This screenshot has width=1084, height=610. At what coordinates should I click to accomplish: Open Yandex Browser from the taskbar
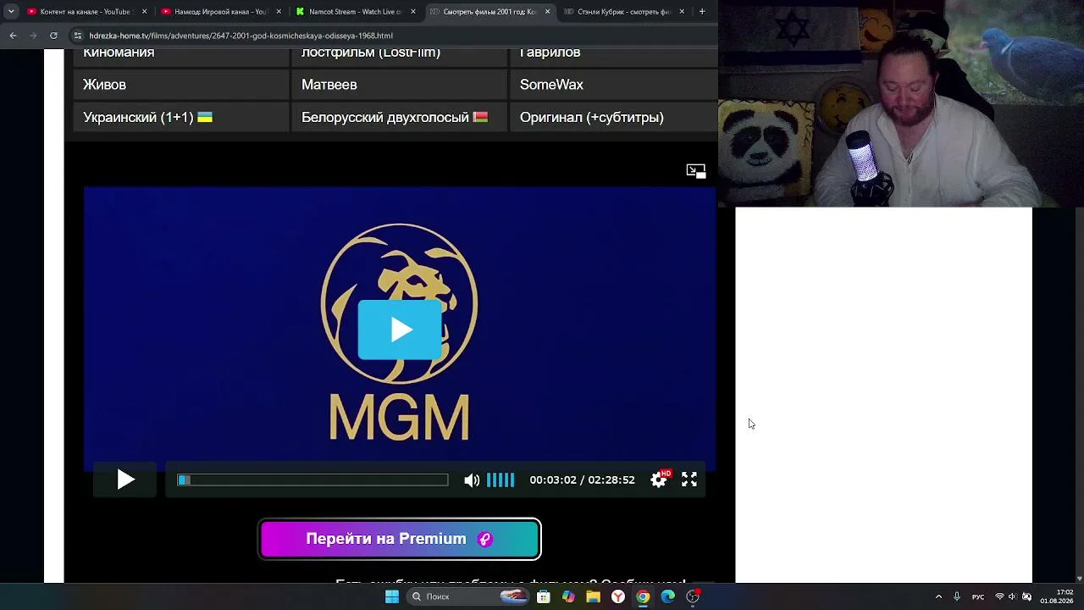click(618, 596)
